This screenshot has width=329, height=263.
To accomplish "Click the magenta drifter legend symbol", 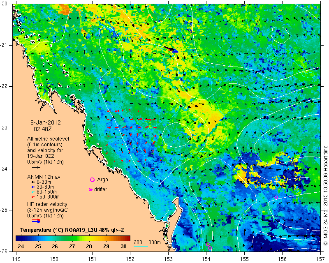I will [91, 189].
